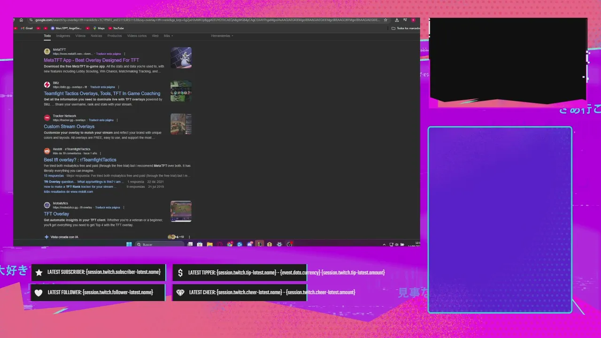The image size is (601, 338).
Task: Open File Explorer from the taskbar
Action: pos(210,244)
